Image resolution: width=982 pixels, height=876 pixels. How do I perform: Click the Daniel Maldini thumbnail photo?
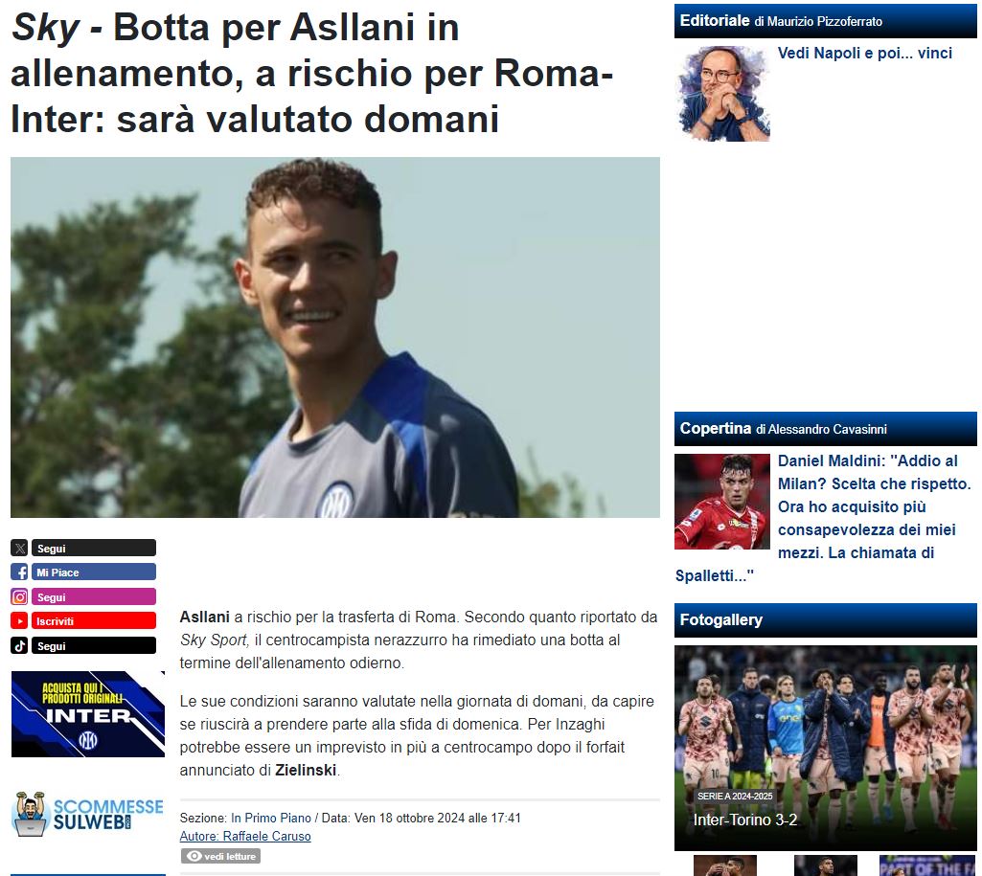pos(722,502)
